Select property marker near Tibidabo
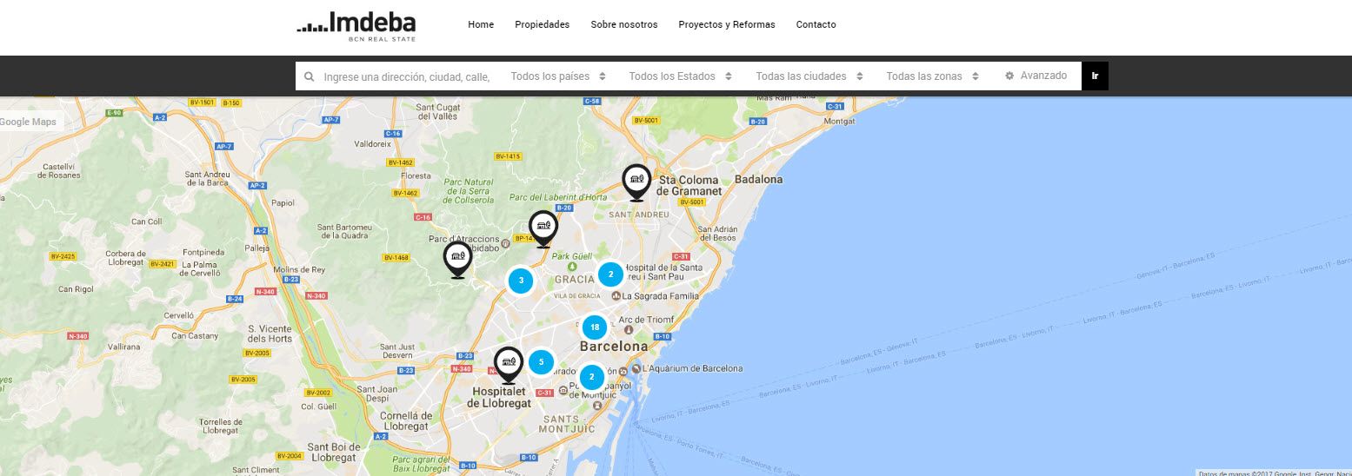This screenshot has width=1352, height=476. (x=457, y=259)
